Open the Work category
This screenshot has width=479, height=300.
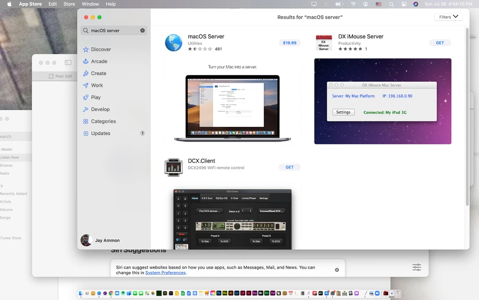(97, 85)
